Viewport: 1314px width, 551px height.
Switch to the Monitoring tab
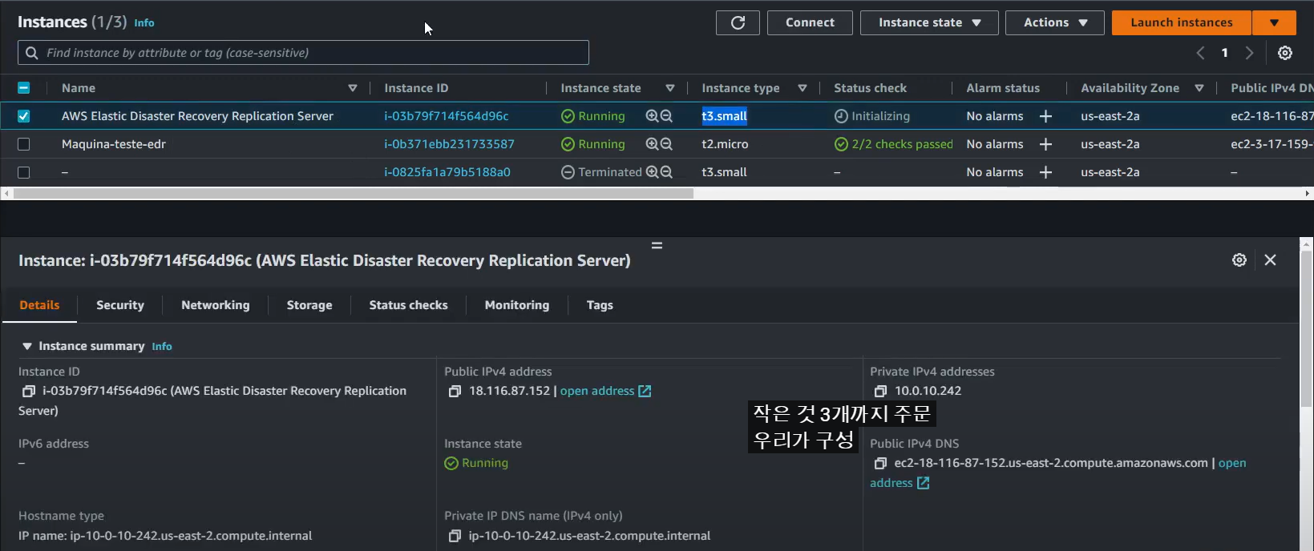point(517,305)
